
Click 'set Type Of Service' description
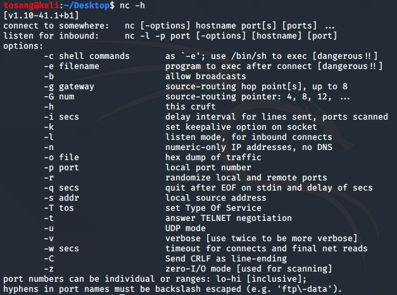point(213,208)
